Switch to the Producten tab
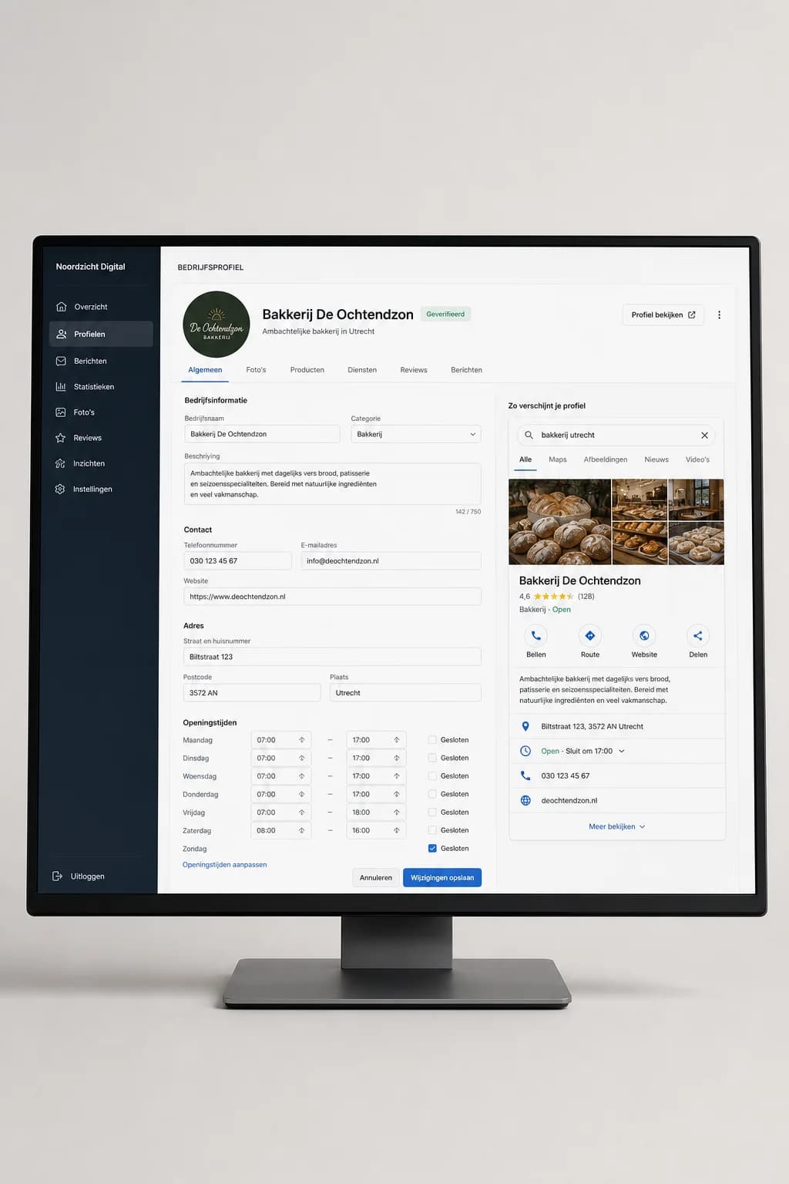Image resolution: width=789 pixels, height=1184 pixels. (307, 370)
